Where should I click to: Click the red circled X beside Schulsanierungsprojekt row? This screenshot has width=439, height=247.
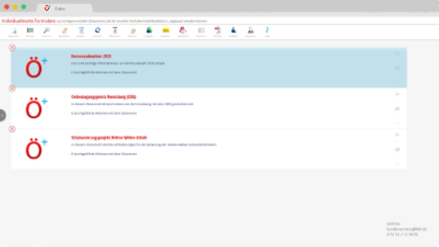12,129
